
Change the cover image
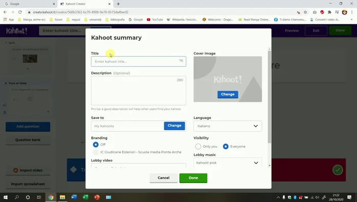228,94
